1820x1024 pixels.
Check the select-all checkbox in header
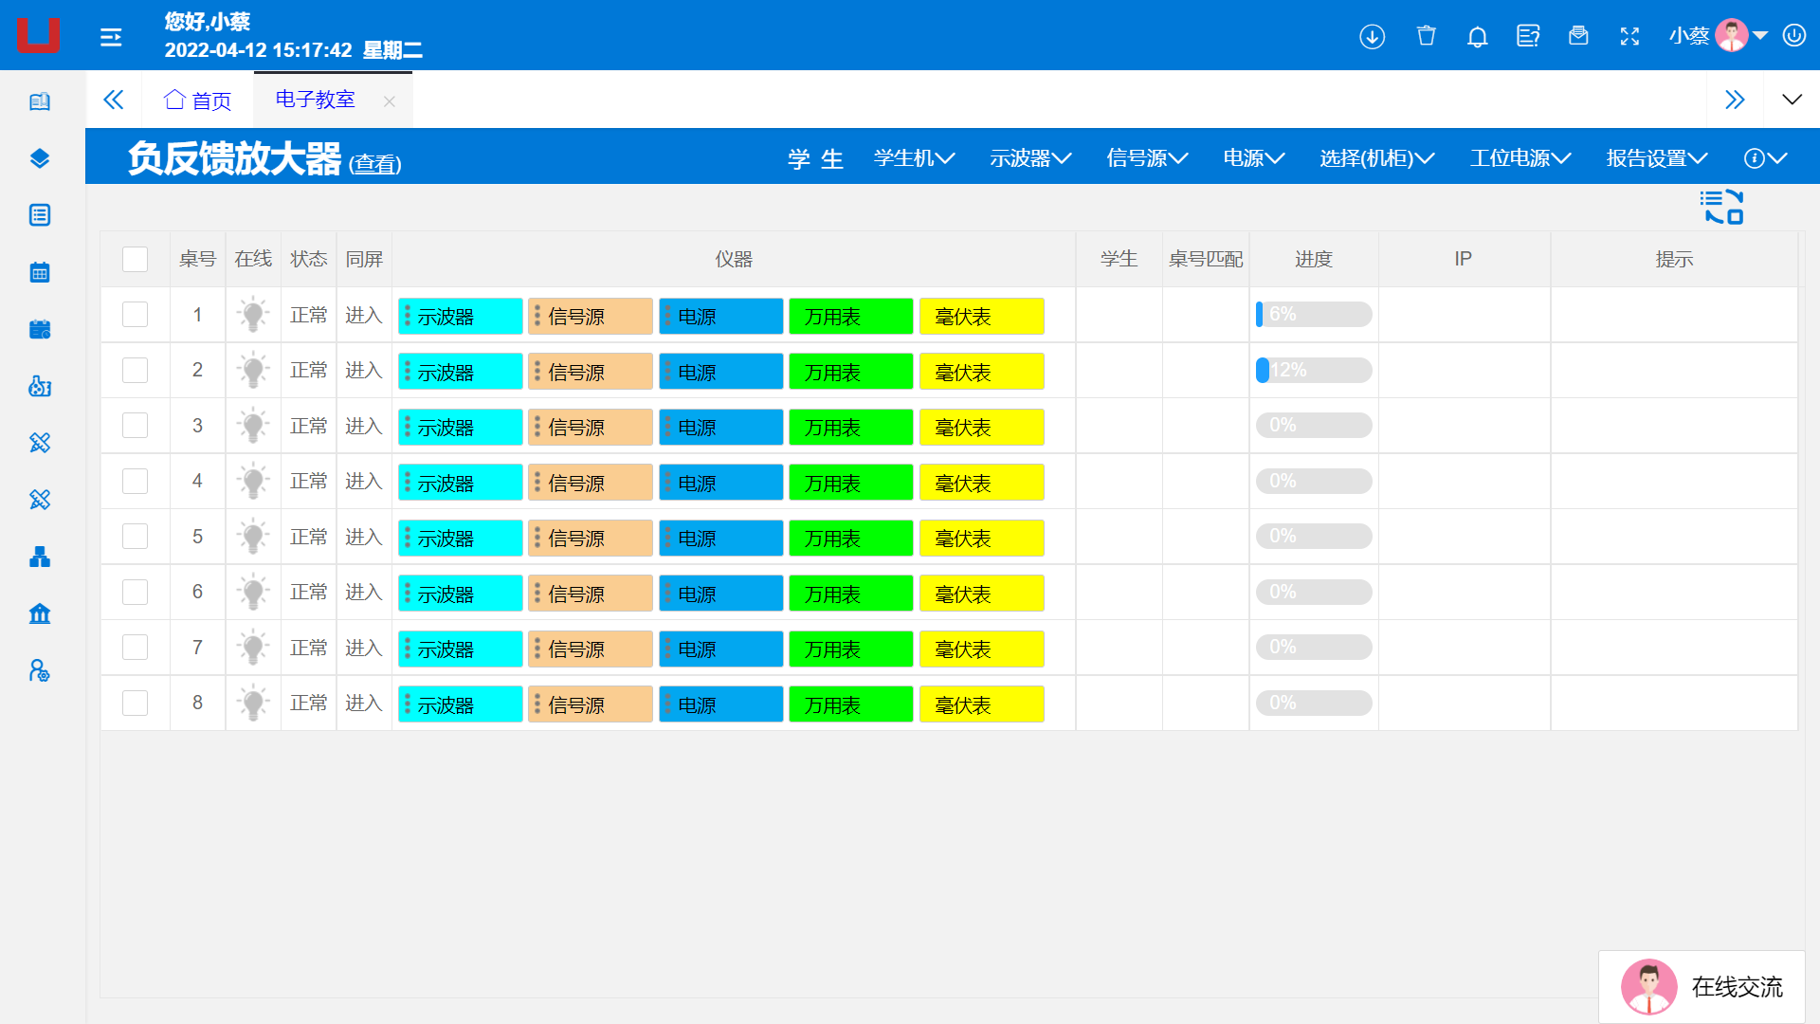coord(135,259)
